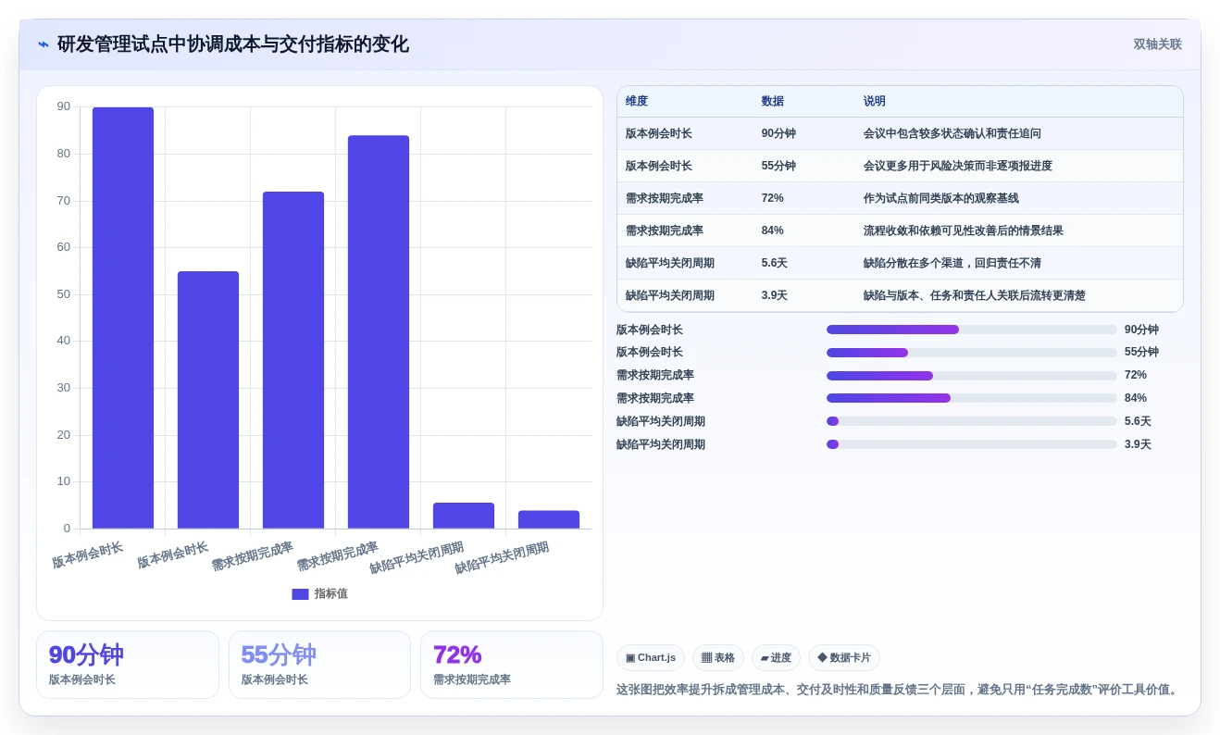1220x735 pixels.
Task: Click the progress bar labeled 5.6天
Action: click(972, 421)
